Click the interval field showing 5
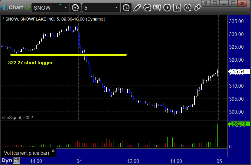Viewport: 251px width, 165px height. pos(98,8)
